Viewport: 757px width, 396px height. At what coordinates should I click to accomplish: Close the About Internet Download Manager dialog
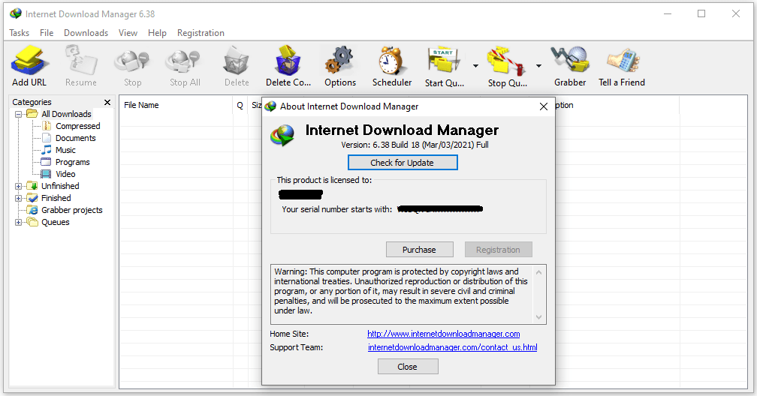pyautogui.click(x=544, y=106)
